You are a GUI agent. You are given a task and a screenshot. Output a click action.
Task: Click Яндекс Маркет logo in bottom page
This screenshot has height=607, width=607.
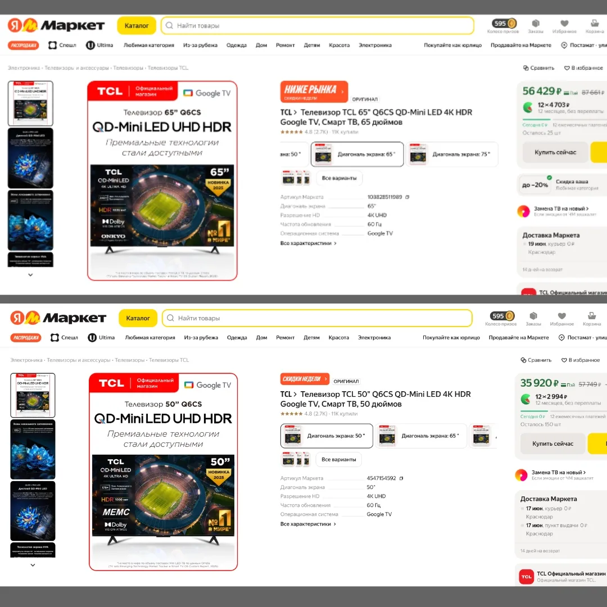coord(58,318)
